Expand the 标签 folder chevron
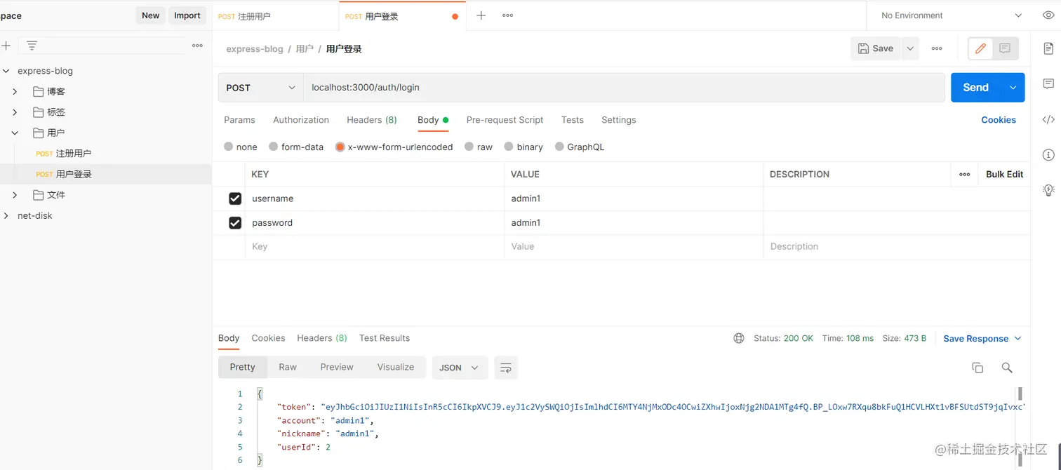The height and width of the screenshot is (470, 1061). pos(15,112)
